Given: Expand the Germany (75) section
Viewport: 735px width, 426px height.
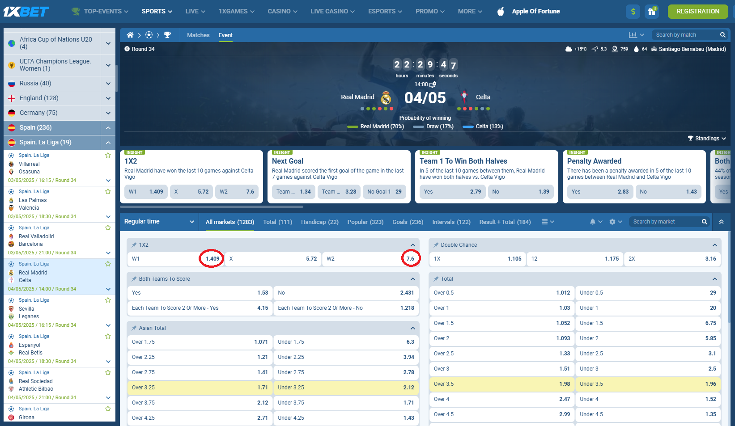Looking at the screenshot, I should [x=108, y=113].
